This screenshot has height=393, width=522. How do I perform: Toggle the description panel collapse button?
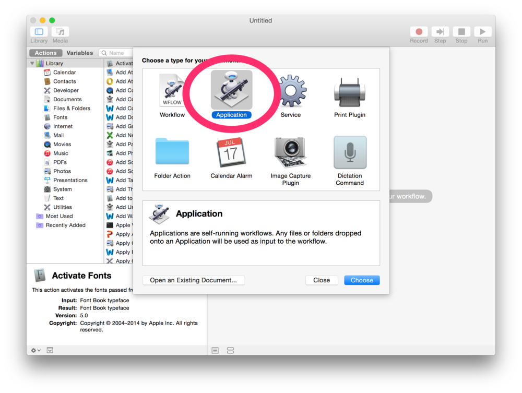point(50,350)
